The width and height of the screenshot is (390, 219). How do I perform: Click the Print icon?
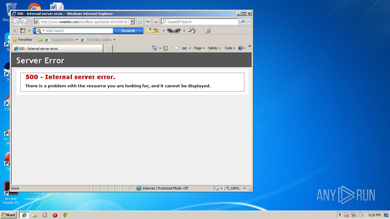[184, 48]
